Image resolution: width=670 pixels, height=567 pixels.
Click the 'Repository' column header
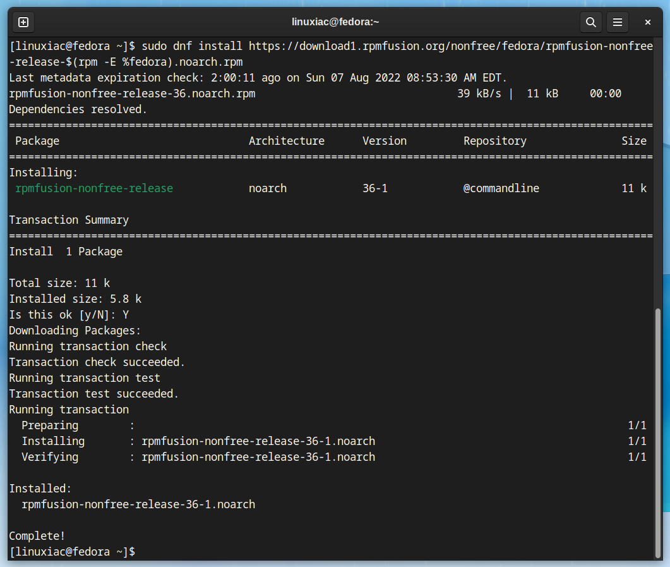click(x=495, y=141)
